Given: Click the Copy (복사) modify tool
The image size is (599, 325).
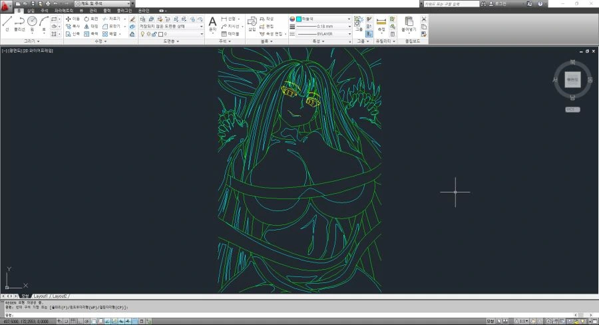Looking at the screenshot, I should coord(73,27).
